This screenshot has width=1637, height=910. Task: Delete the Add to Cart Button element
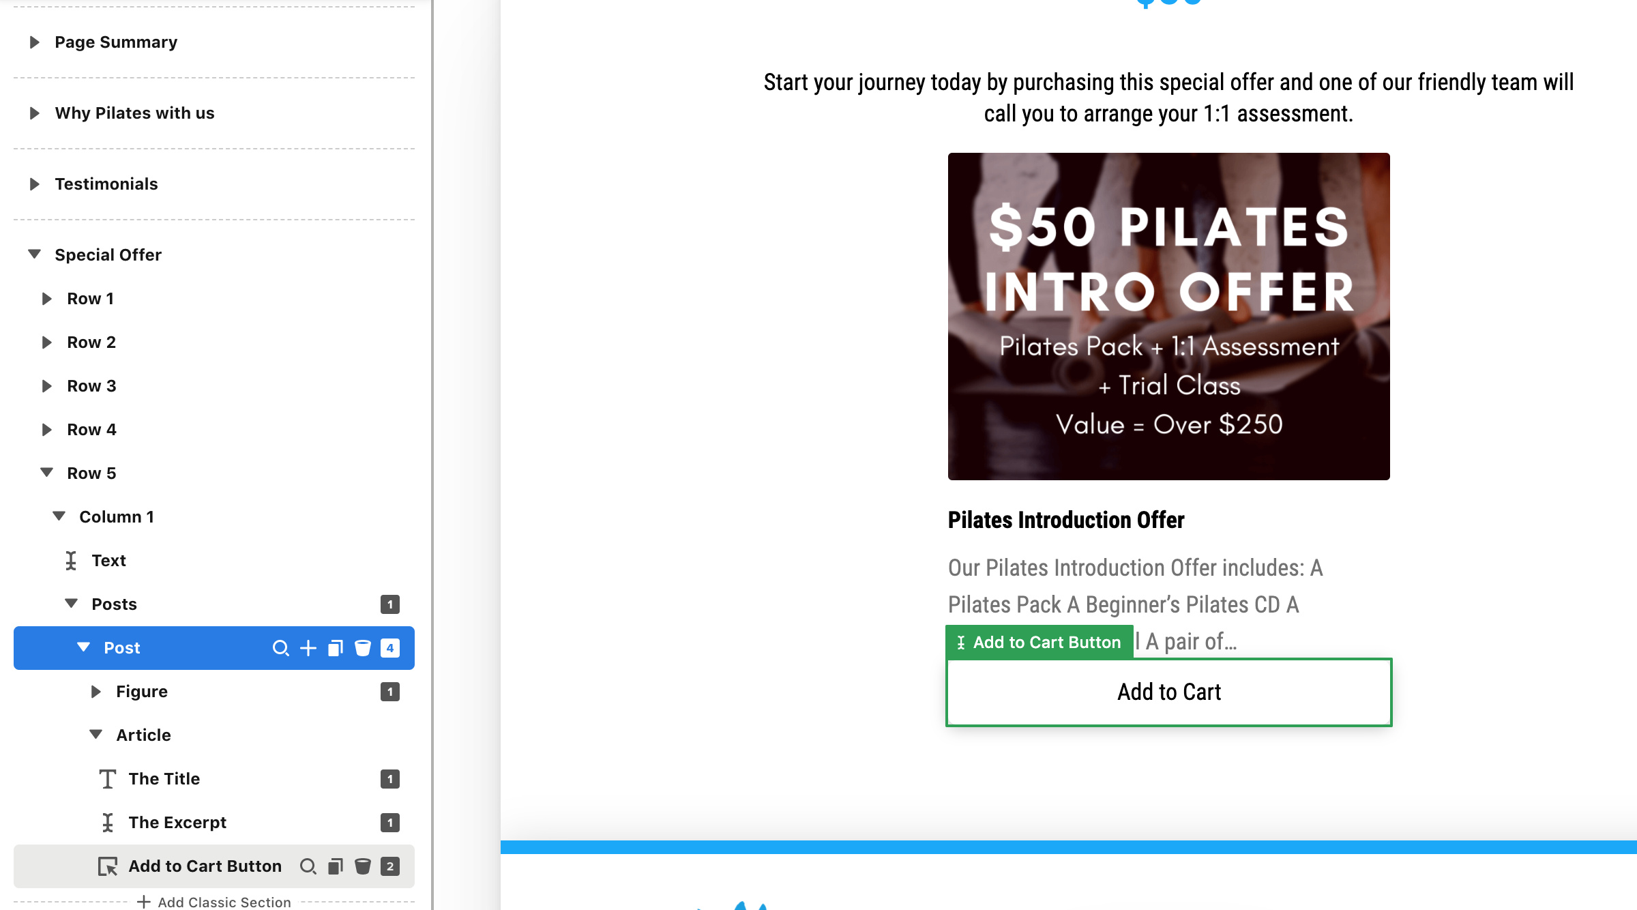tap(363, 866)
